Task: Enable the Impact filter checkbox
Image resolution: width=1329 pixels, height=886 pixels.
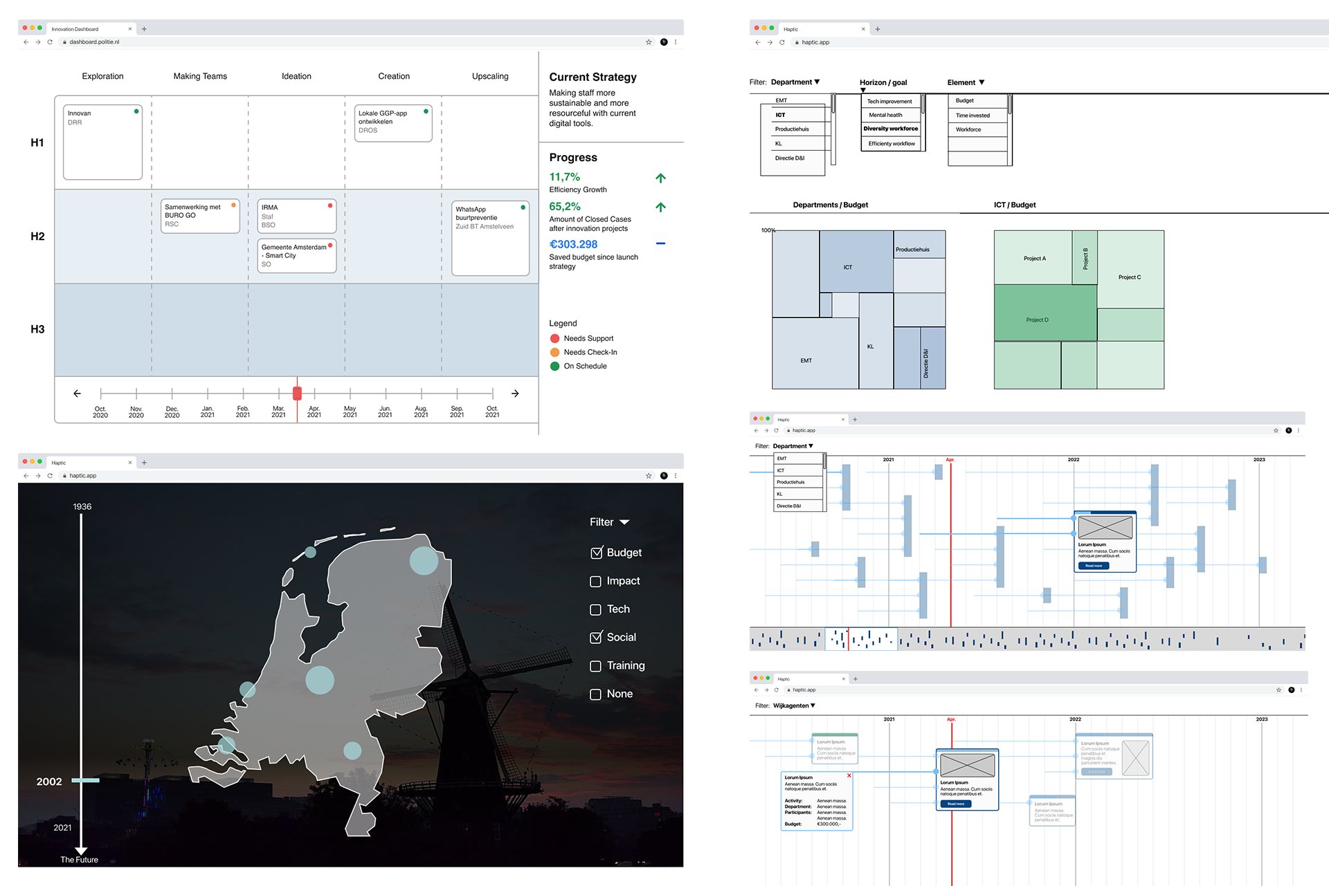Action: (x=596, y=582)
